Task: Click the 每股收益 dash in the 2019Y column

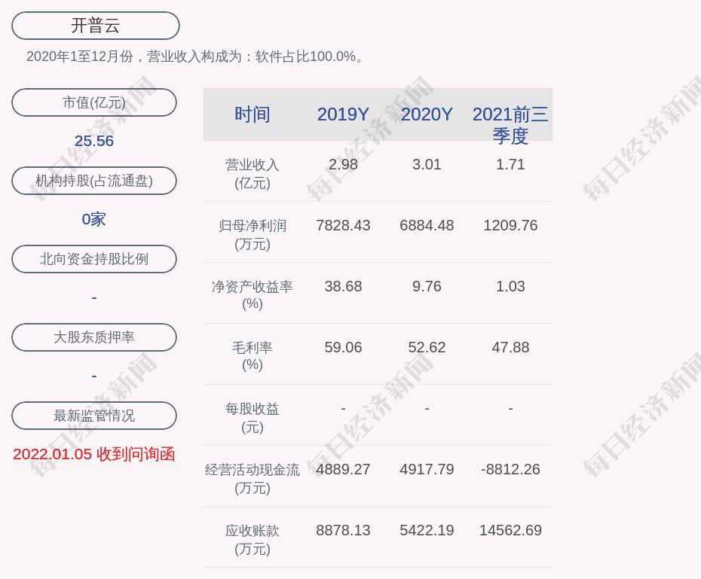Action: (344, 408)
